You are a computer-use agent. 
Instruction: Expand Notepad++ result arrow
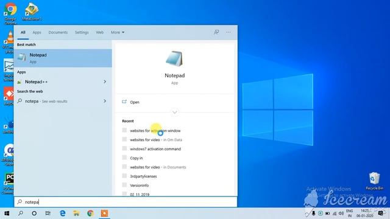click(x=105, y=82)
